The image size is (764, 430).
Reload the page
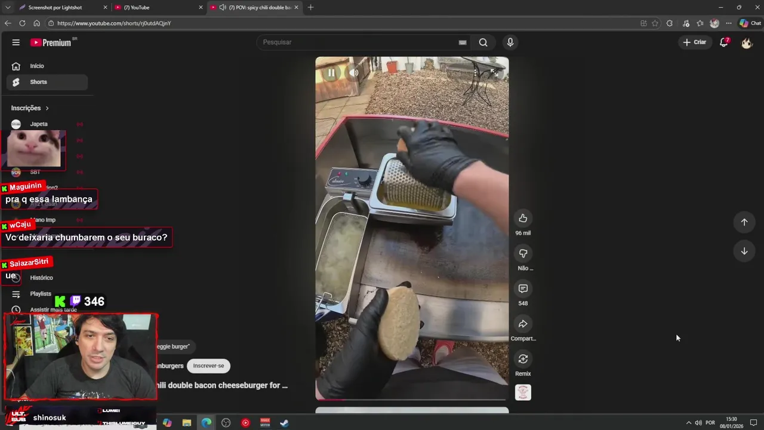(x=22, y=23)
